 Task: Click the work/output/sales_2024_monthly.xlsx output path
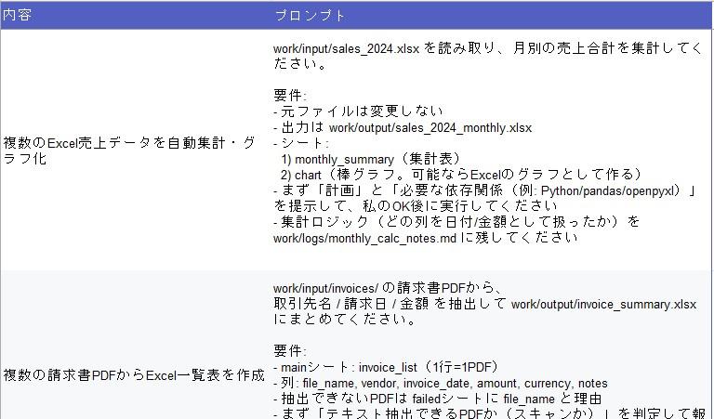point(430,127)
